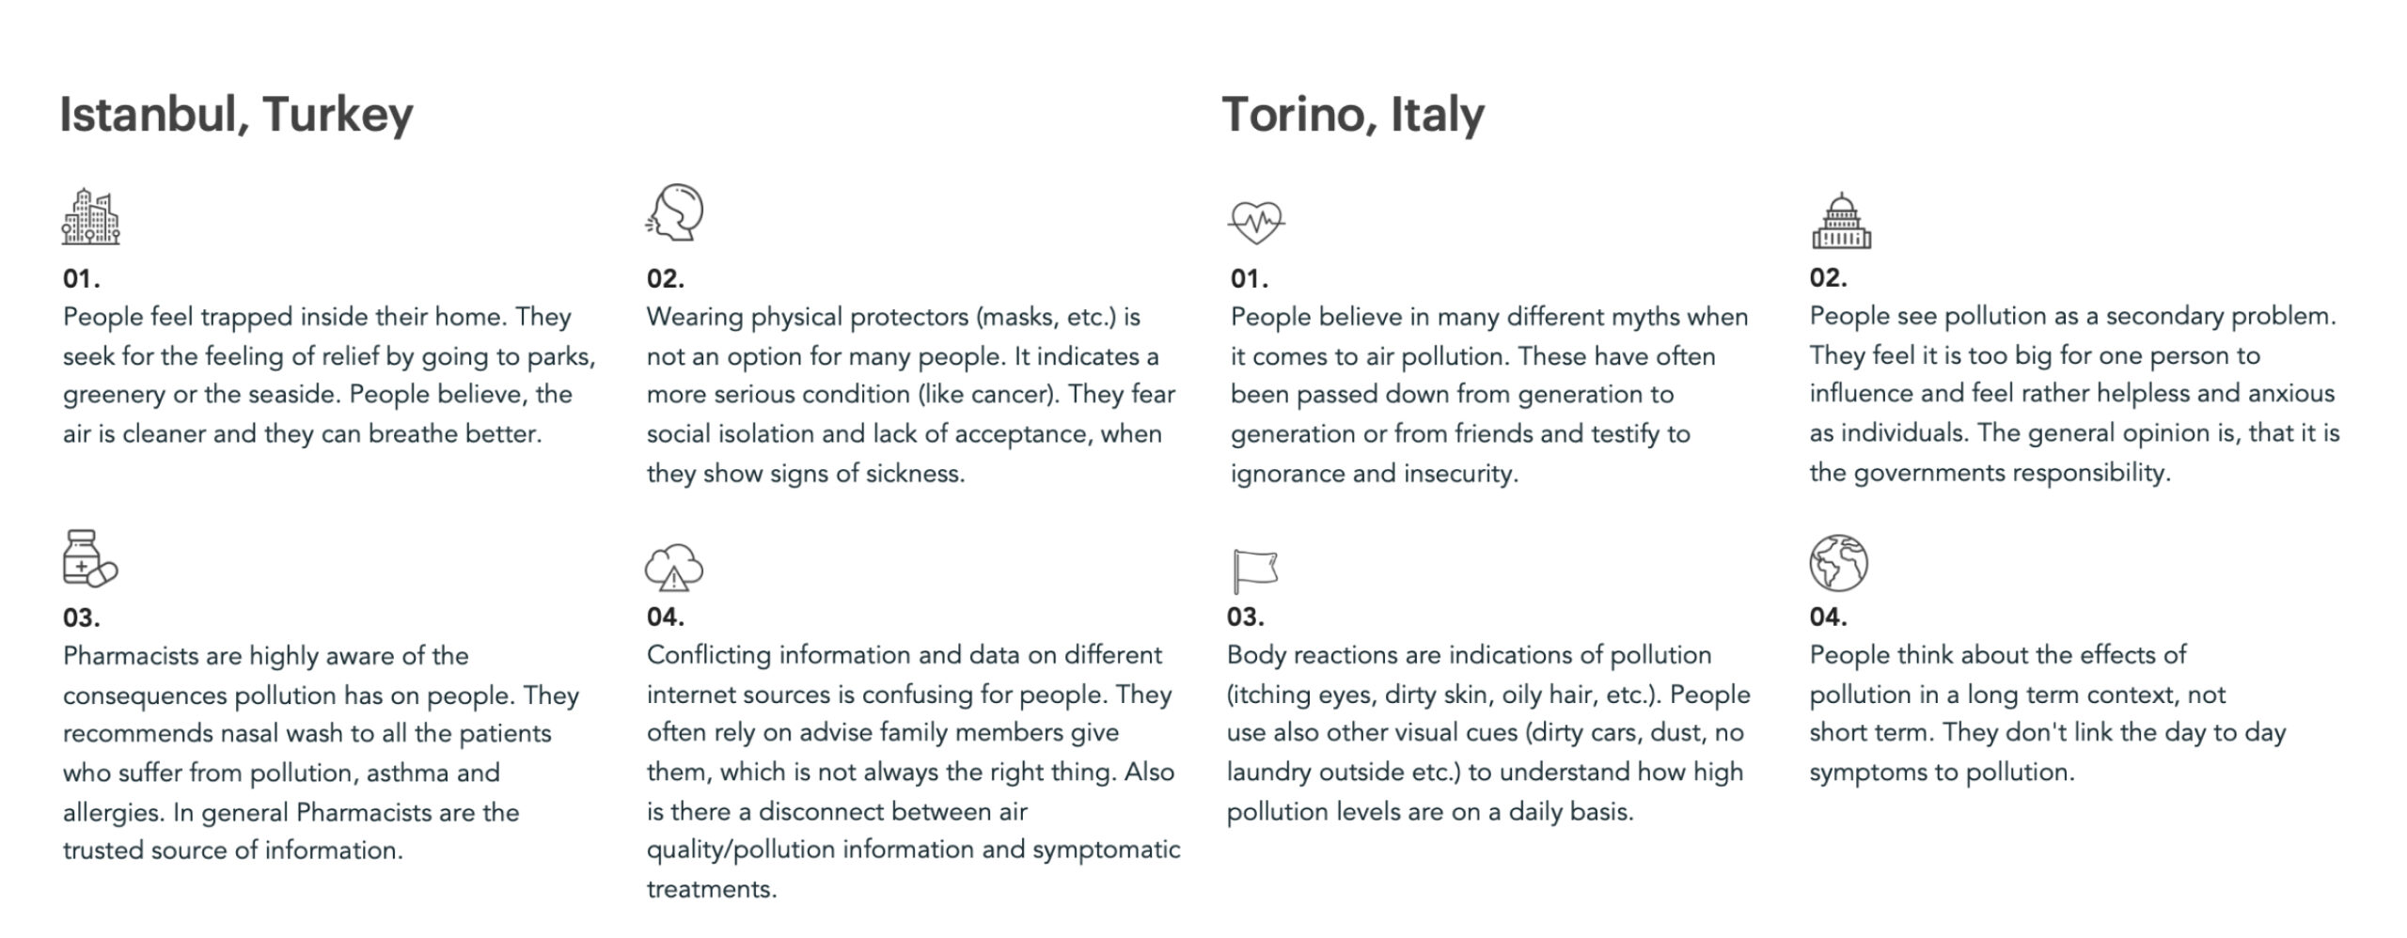Click number 03 above Body reactions paragraph
Image resolution: width=2407 pixels, height=938 pixels.
coord(1246,618)
